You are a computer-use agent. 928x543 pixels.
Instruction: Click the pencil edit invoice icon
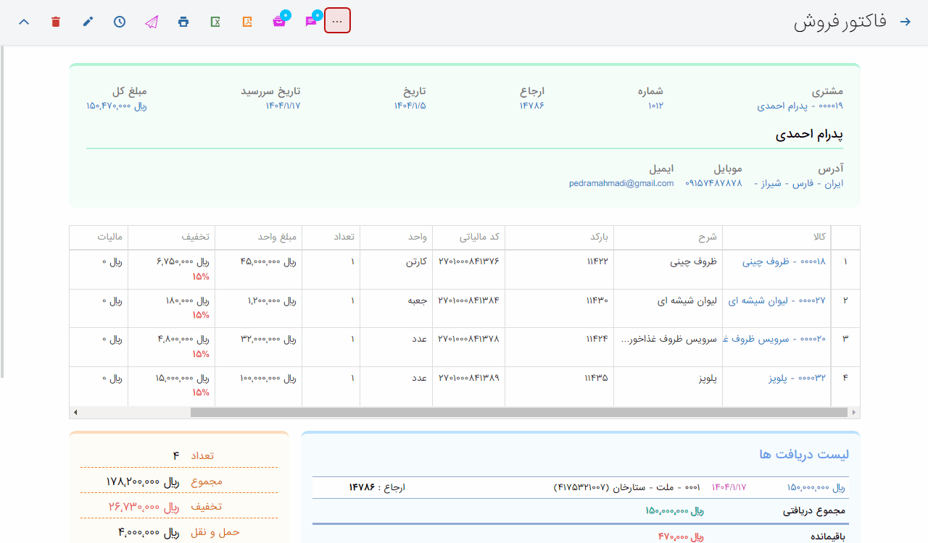click(x=88, y=22)
